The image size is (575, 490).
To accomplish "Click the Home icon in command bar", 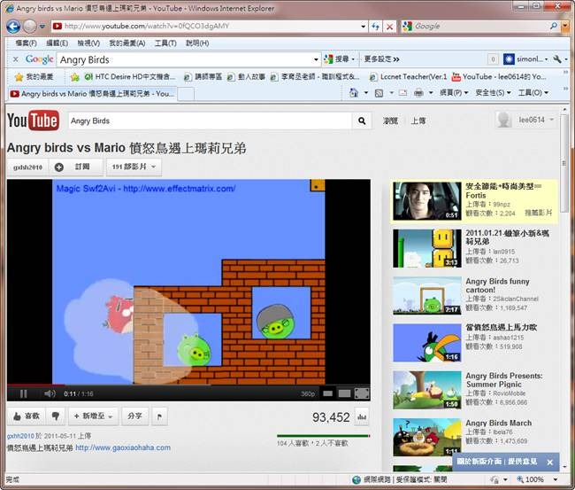I will coord(354,93).
